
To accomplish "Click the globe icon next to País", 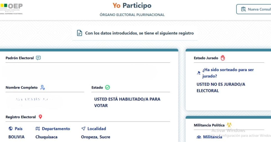I will click(11, 128).
